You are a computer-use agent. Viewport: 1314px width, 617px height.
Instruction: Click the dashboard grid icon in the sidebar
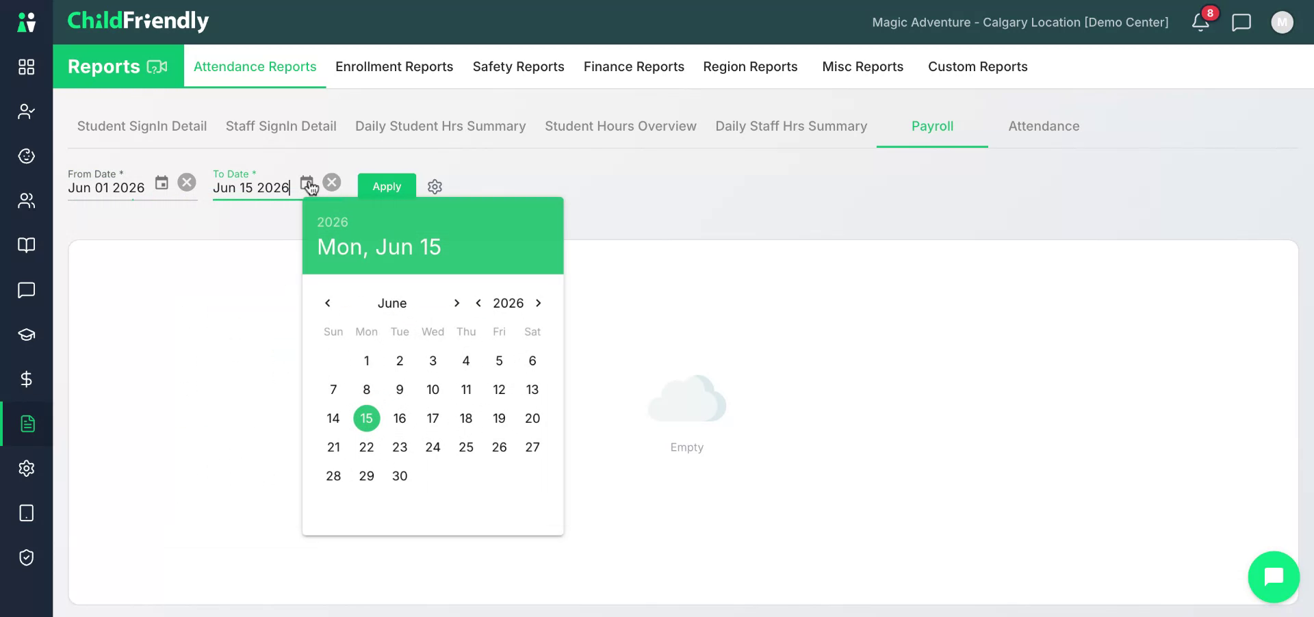pos(26,66)
